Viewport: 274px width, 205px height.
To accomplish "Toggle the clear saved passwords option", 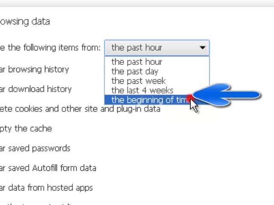I will click(x=35, y=148).
